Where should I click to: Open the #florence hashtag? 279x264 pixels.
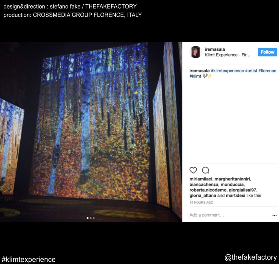click(267, 70)
